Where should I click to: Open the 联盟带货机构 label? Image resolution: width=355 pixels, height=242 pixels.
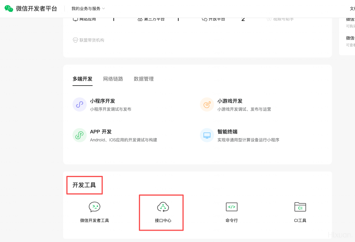tap(92, 40)
